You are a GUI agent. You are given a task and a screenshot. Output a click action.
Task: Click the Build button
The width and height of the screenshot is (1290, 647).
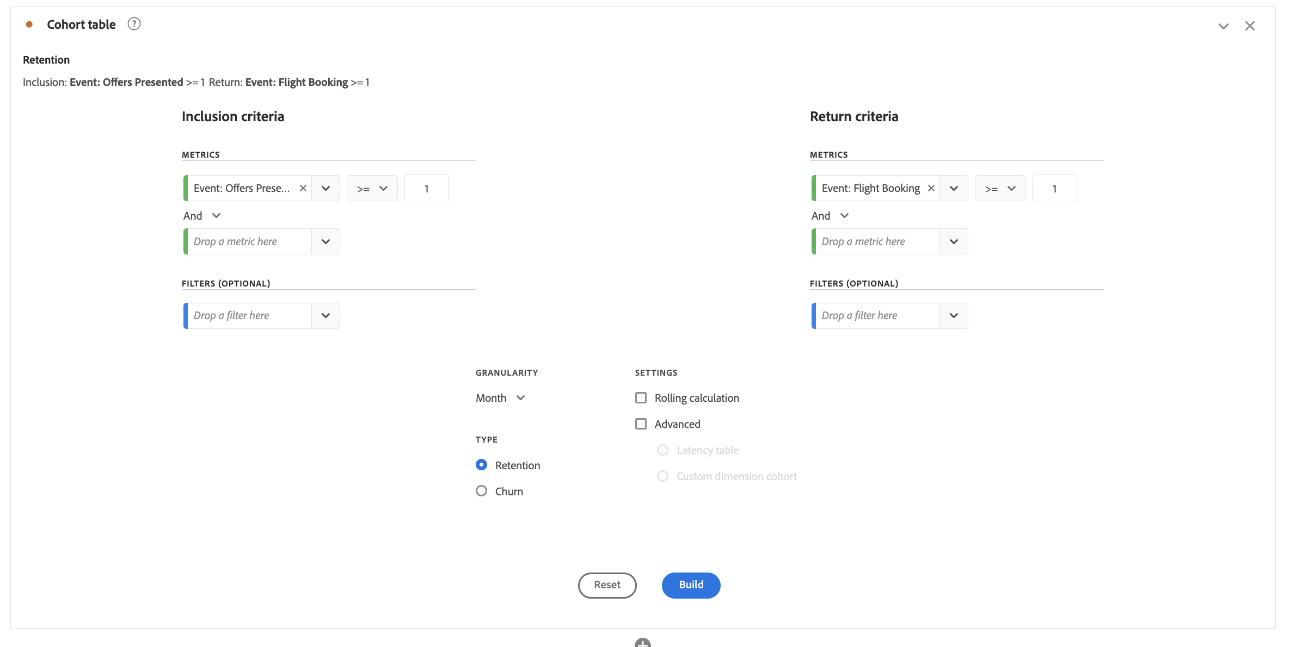tap(691, 585)
